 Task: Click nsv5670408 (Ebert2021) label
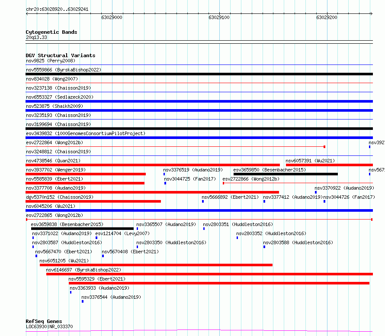click(x=130, y=252)
